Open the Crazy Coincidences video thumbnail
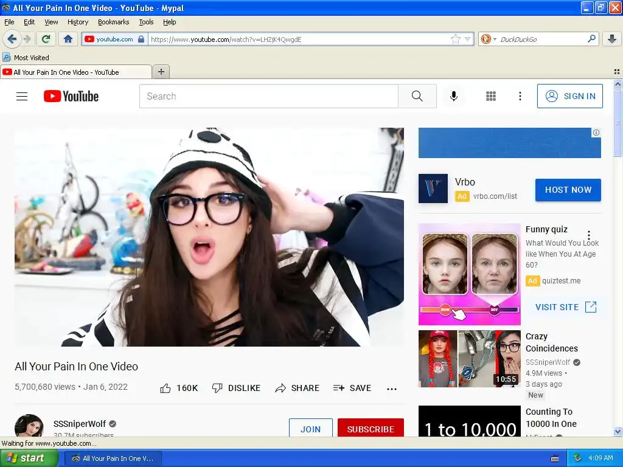Viewport: 623px width, 467px height. pyautogui.click(x=469, y=359)
